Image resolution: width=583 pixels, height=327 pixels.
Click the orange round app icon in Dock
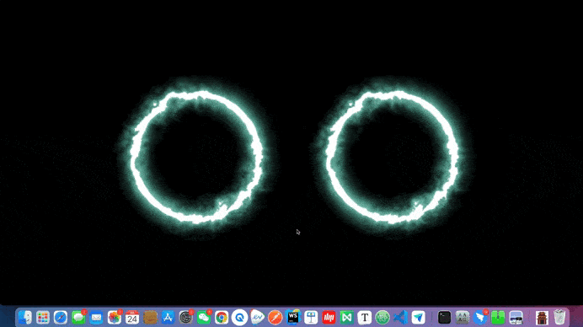275,318
